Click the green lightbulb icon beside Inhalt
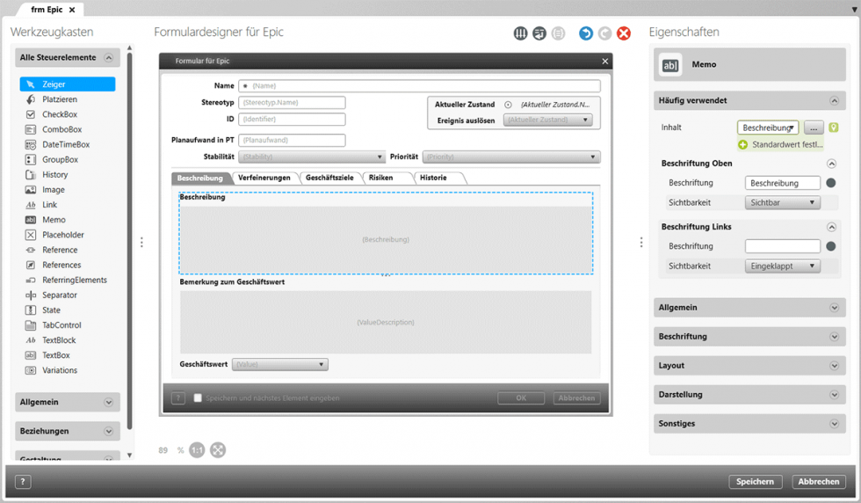The image size is (861, 503). tap(834, 128)
